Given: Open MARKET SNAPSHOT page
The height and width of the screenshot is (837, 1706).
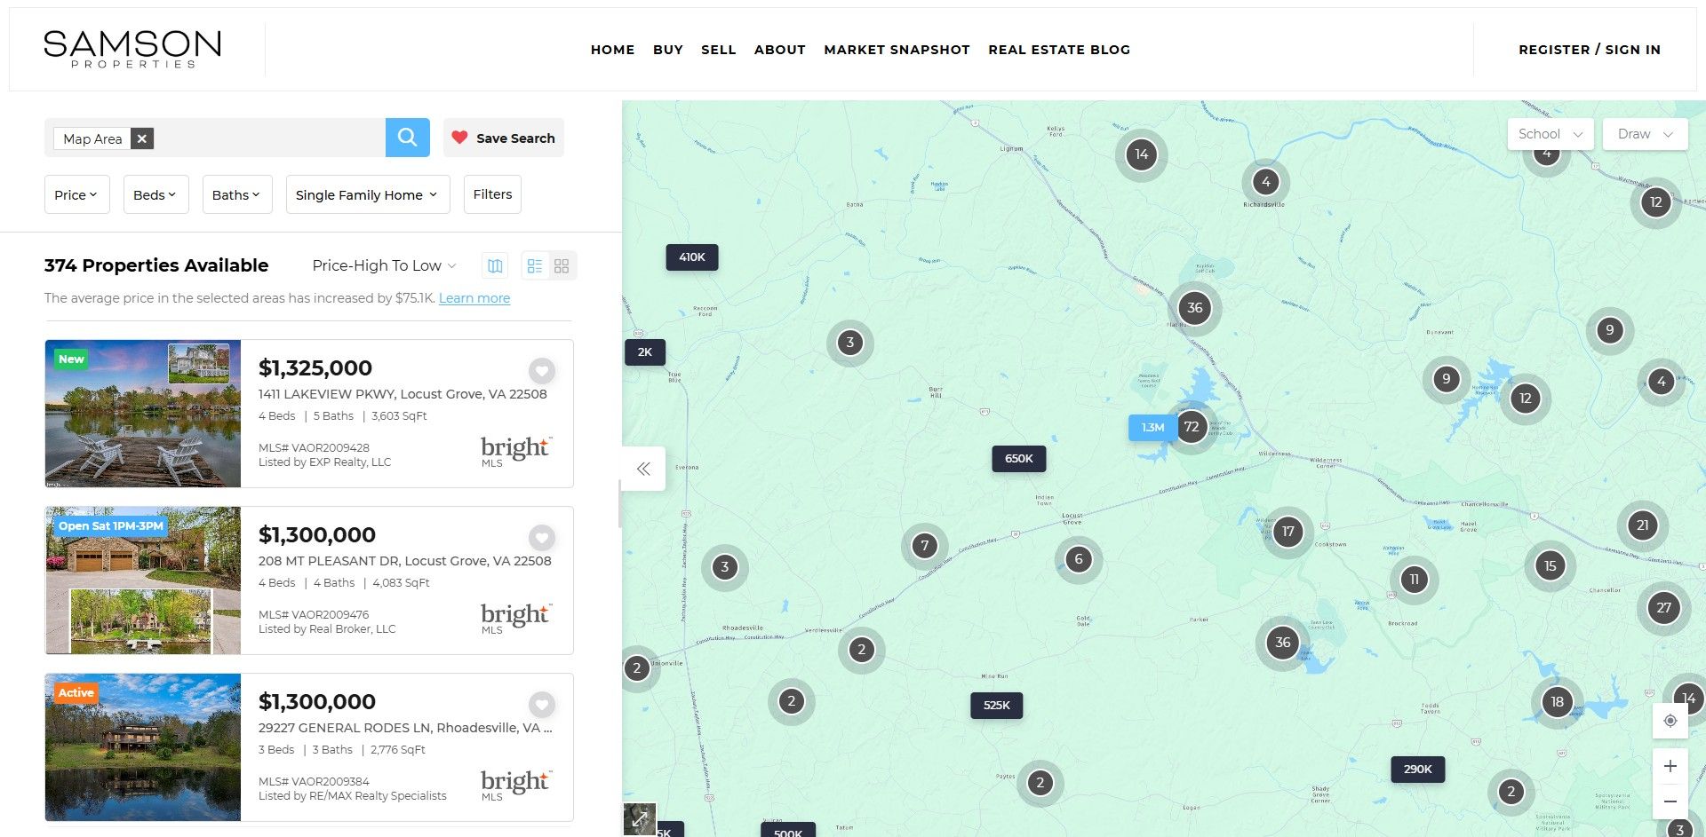Looking at the screenshot, I should tap(897, 50).
